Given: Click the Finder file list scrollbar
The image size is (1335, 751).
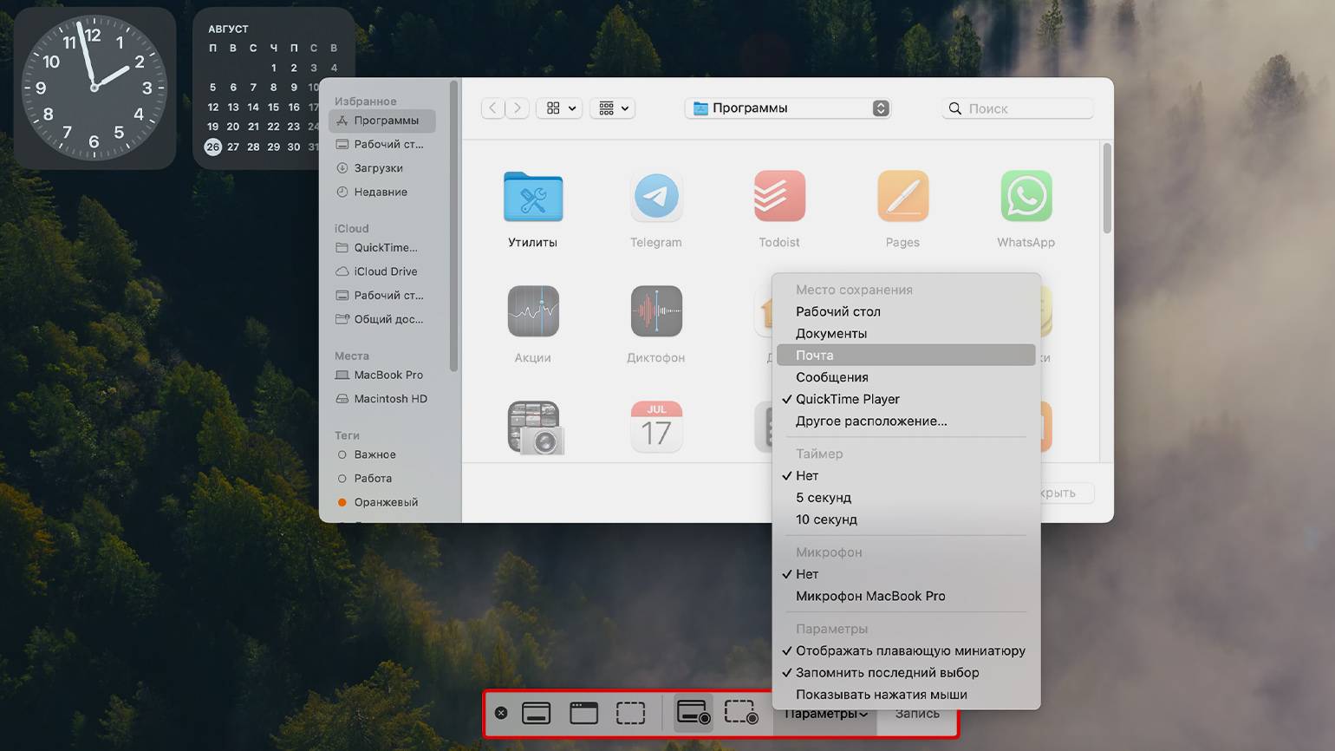Looking at the screenshot, I should (1107, 189).
